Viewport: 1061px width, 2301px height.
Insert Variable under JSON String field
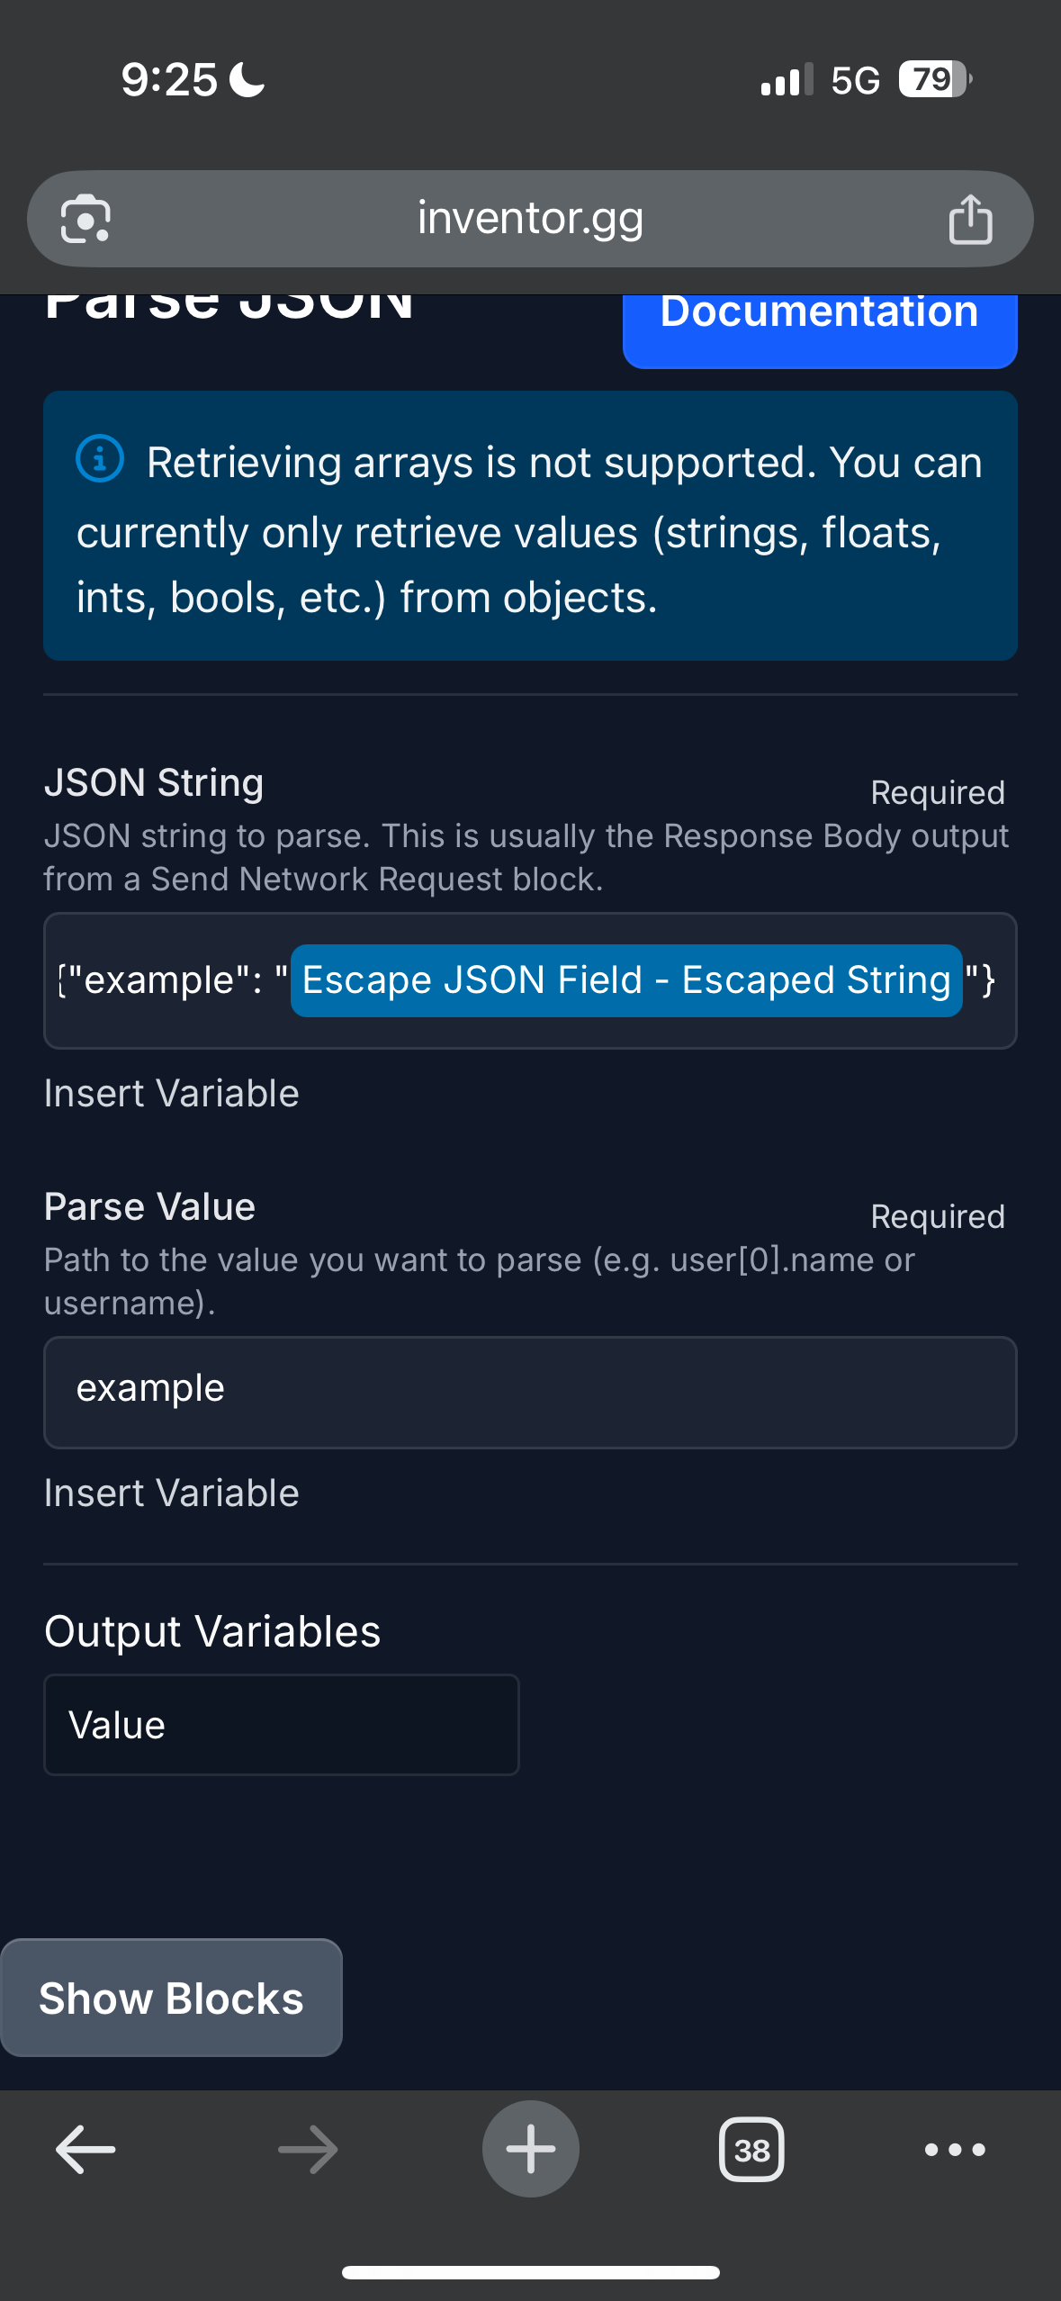[171, 1093]
